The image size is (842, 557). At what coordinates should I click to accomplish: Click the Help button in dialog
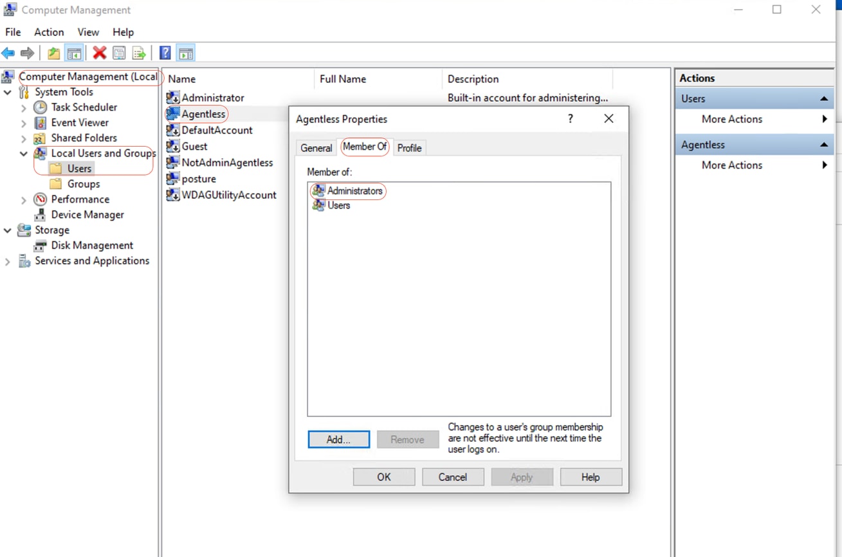pyautogui.click(x=590, y=477)
